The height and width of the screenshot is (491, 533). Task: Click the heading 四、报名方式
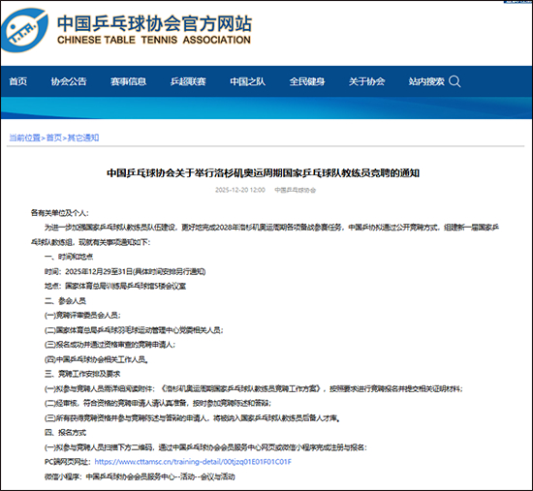point(65,433)
